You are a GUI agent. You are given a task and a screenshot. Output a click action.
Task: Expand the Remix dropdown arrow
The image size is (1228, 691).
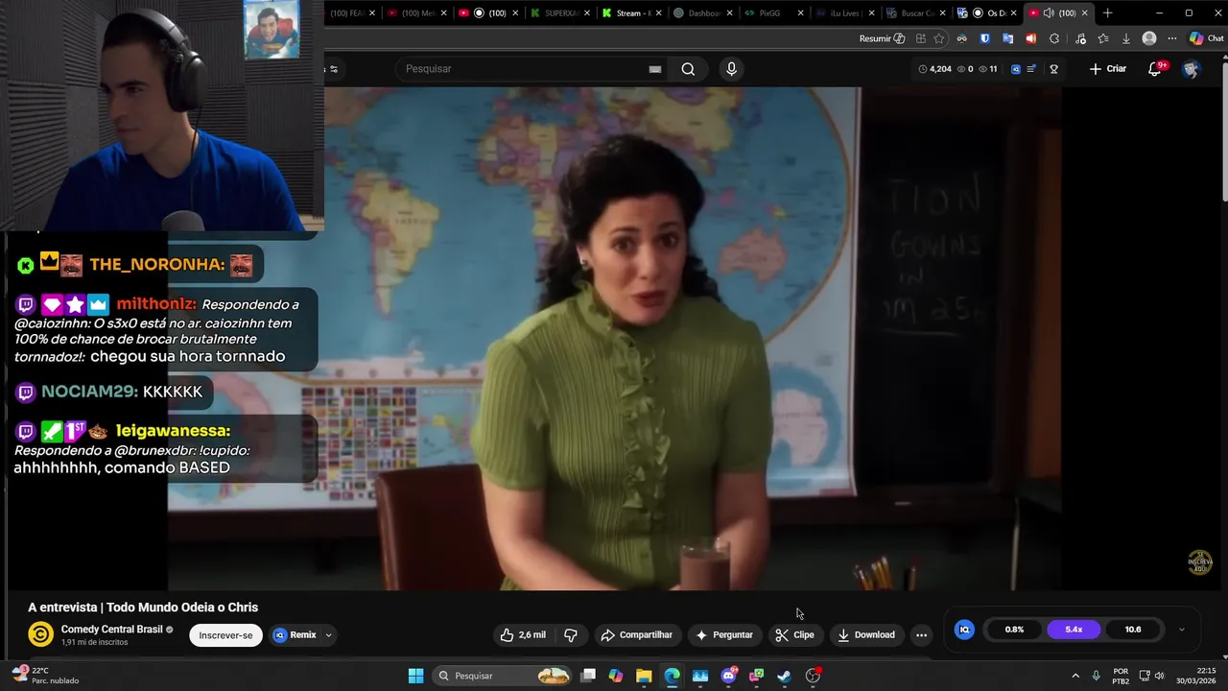tap(328, 634)
